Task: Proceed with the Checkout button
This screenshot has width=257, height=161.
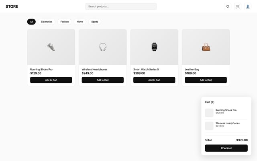Action: click(226, 148)
